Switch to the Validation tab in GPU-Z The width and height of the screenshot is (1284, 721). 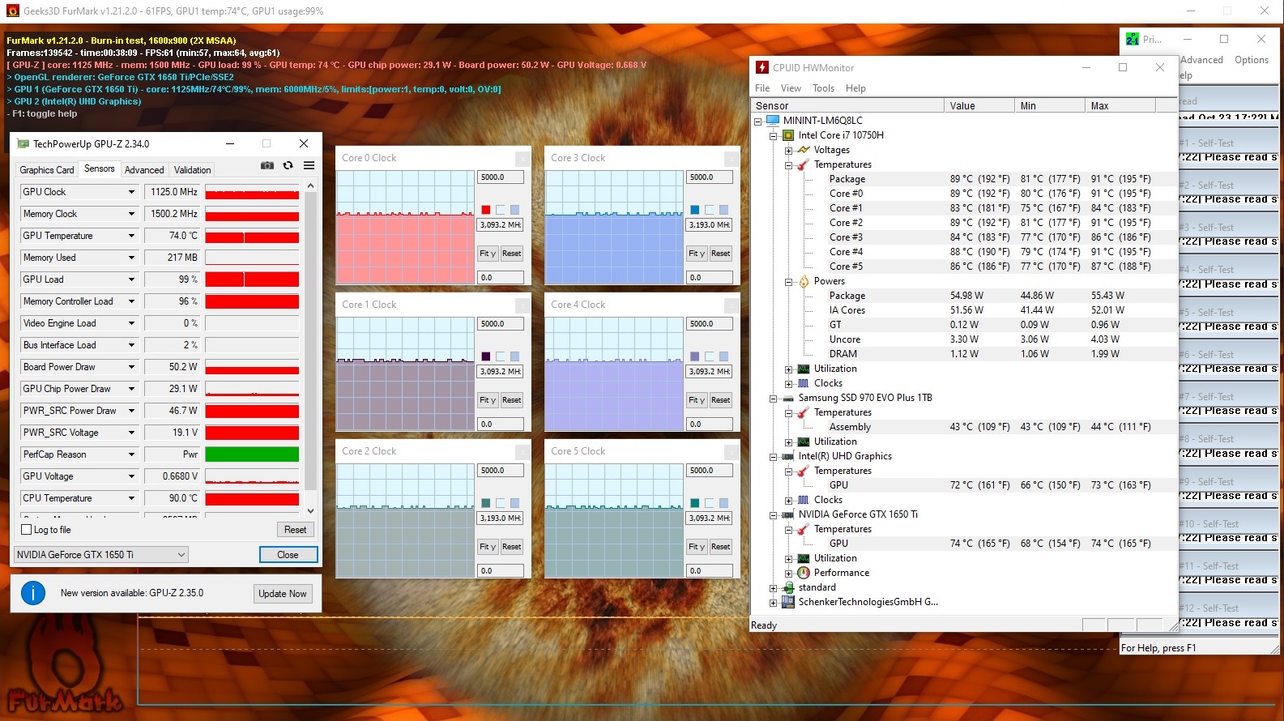coord(192,170)
